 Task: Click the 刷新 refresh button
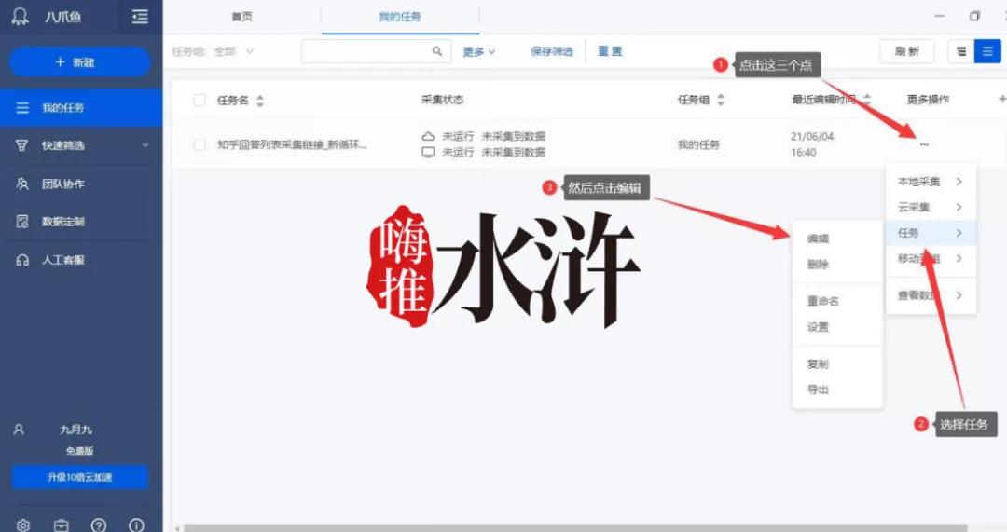[x=907, y=51]
